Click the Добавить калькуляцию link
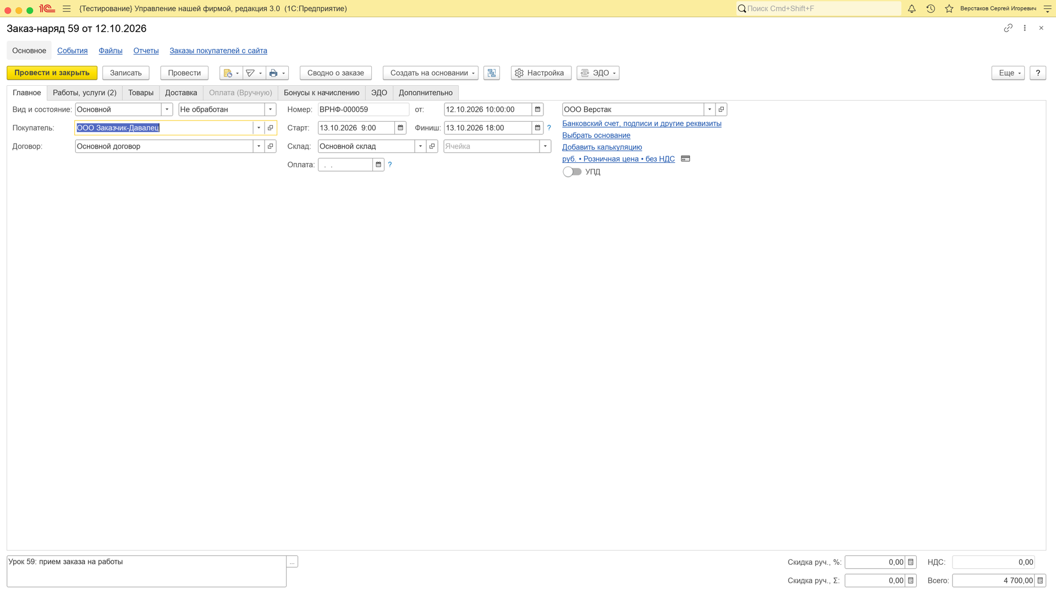This screenshot has width=1056, height=594. point(602,147)
